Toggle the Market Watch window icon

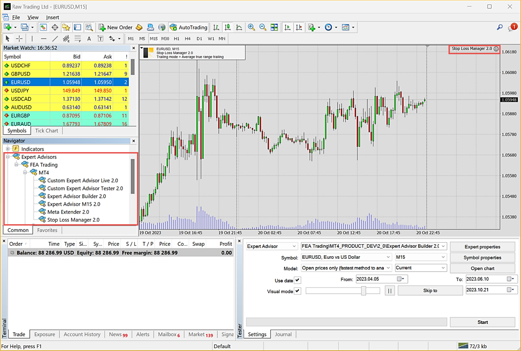coord(43,27)
